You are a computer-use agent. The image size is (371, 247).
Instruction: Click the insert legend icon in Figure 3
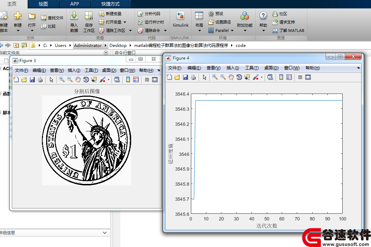tap(136, 80)
